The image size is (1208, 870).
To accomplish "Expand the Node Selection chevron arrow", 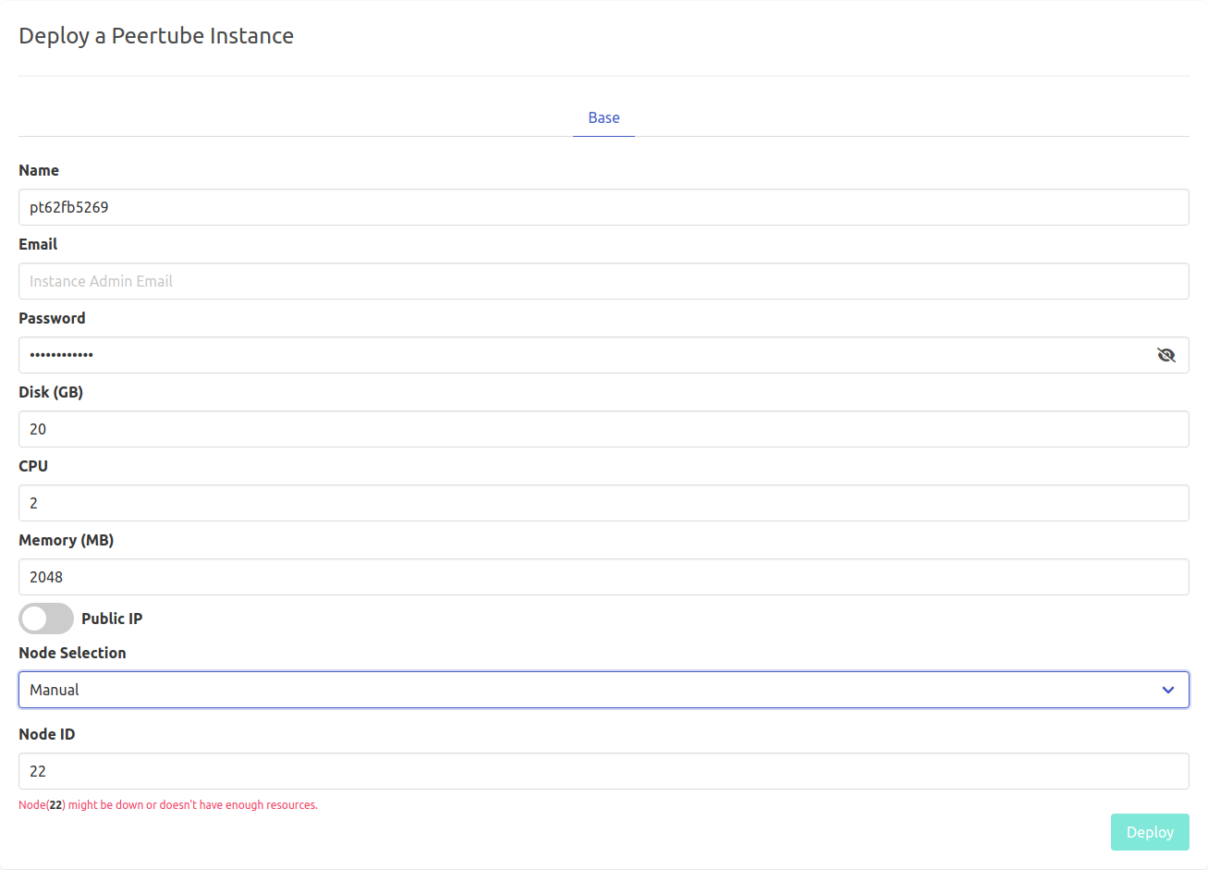I will tap(1167, 690).
